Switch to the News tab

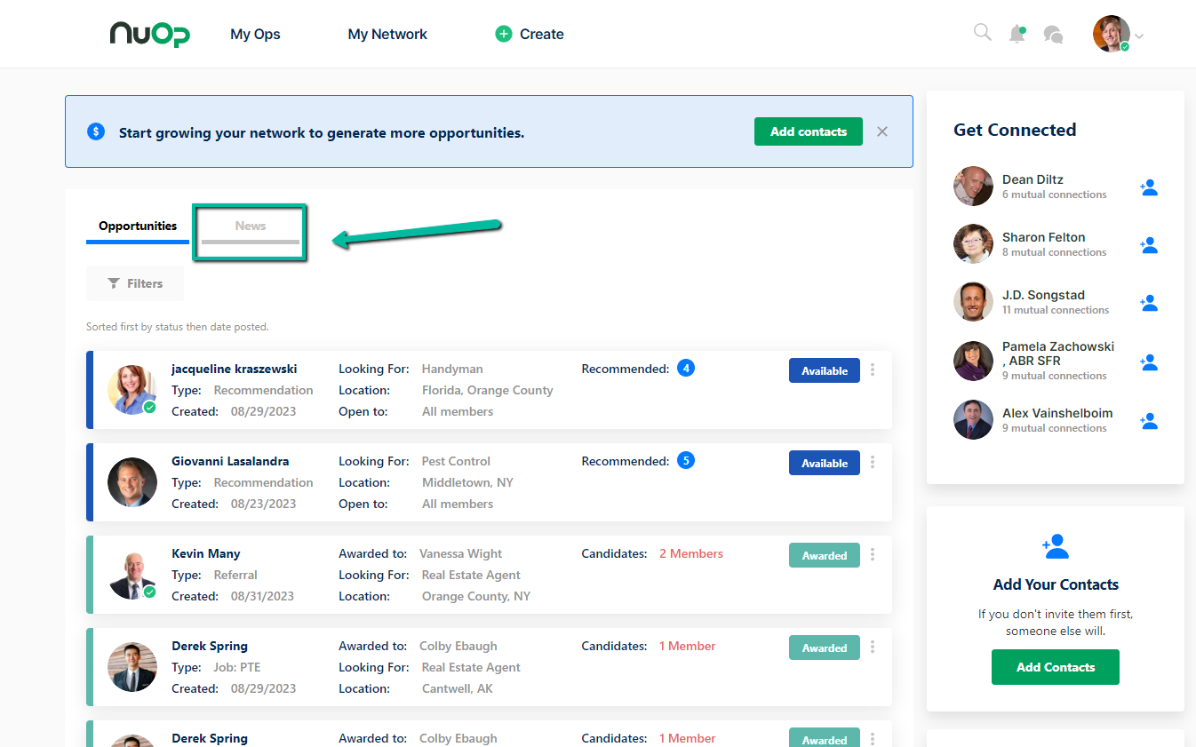click(251, 227)
